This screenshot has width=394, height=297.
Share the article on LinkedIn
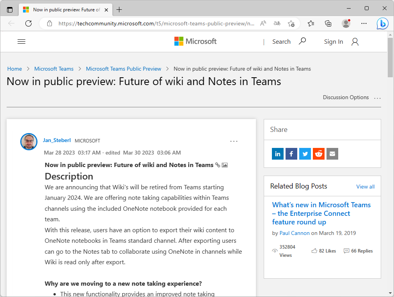pyautogui.click(x=278, y=154)
